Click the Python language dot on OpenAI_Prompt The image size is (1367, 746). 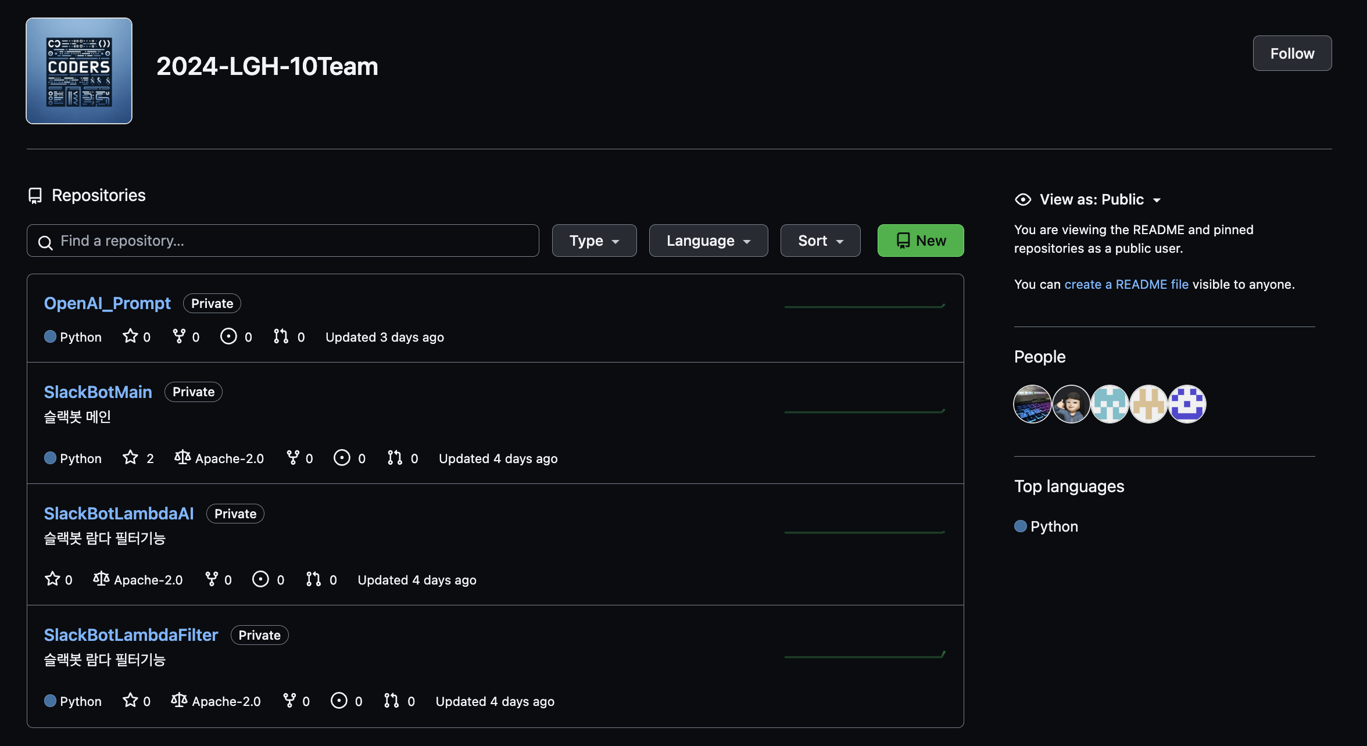pos(50,336)
